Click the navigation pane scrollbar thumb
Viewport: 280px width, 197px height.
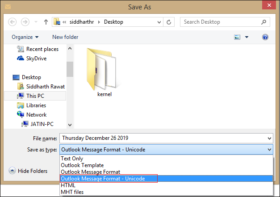point(70,69)
